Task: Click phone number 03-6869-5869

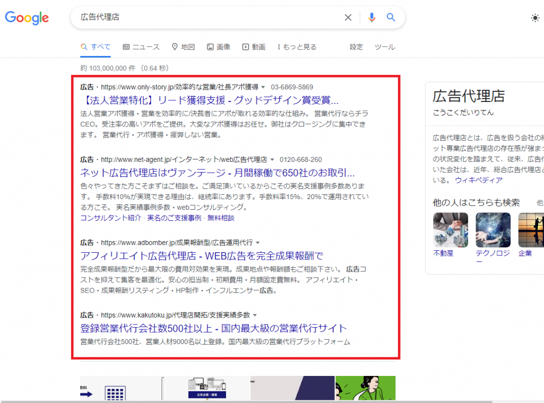Action: coord(292,87)
